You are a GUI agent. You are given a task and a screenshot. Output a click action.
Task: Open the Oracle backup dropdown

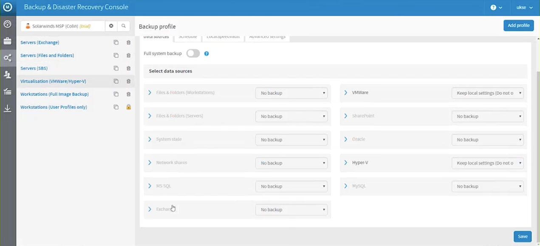(x=487, y=140)
